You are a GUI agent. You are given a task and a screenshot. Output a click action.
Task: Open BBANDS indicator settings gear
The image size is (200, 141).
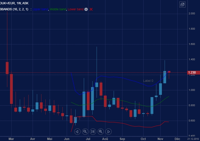pos(86,9)
